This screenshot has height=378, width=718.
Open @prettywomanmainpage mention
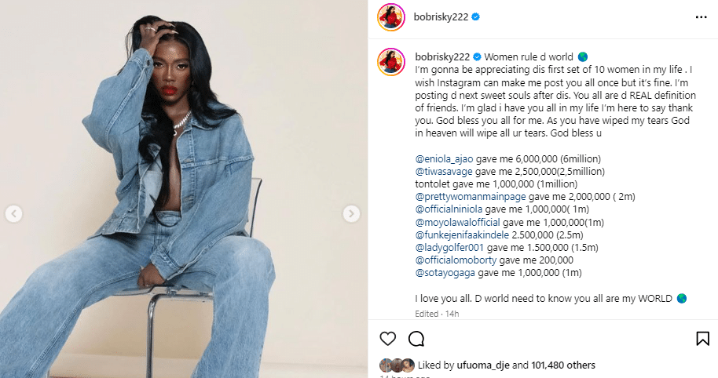pyautogui.click(x=471, y=197)
